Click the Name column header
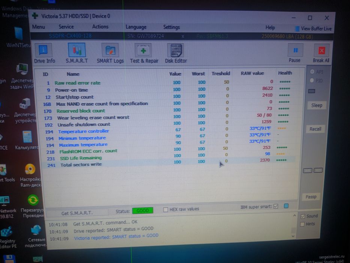The image size is (350, 263). [73, 74]
